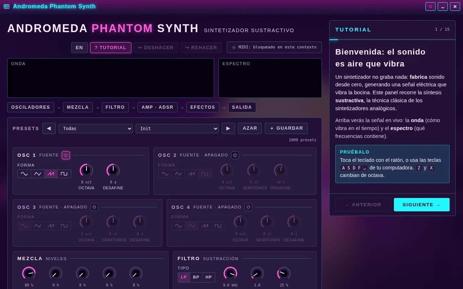Activate OSC 4 using its power button
463x289 pixels.
tap(249, 207)
